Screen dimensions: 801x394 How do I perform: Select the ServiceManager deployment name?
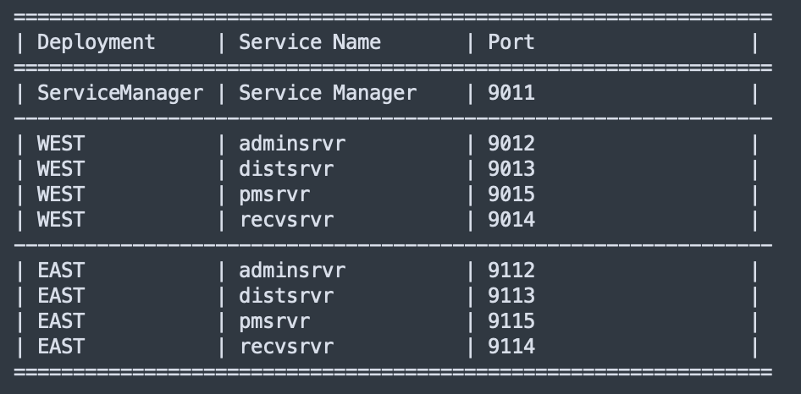(120, 92)
